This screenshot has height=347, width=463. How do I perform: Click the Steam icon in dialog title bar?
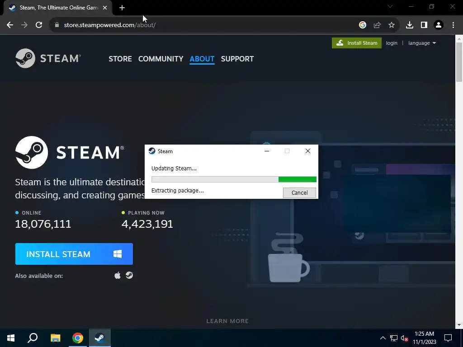coord(152,151)
